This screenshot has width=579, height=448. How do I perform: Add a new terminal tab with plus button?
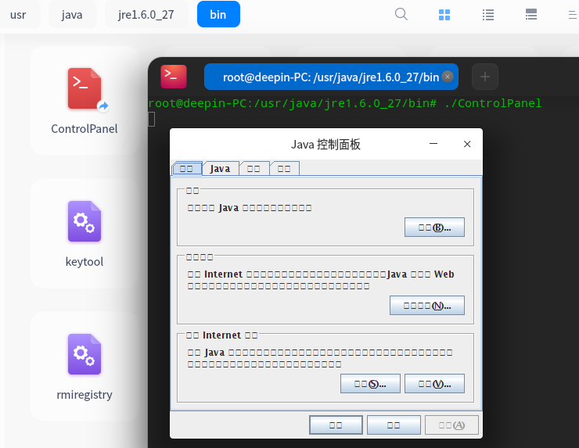click(x=485, y=77)
